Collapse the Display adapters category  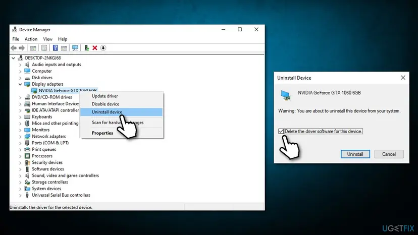[20, 84]
